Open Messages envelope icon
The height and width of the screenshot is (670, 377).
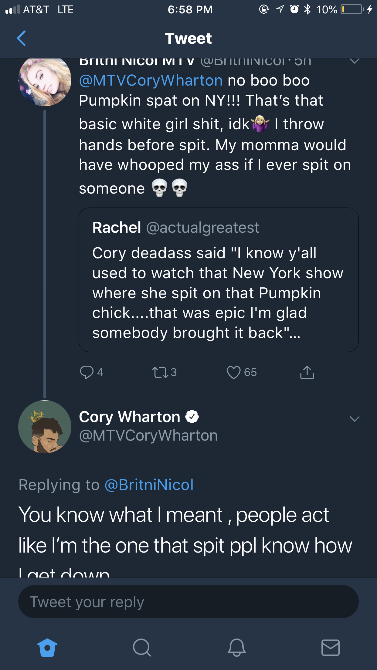click(330, 648)
